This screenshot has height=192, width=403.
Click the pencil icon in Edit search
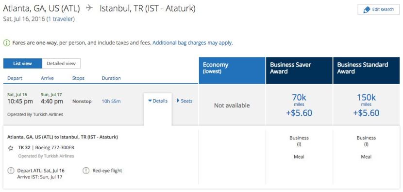click(366, 10)
